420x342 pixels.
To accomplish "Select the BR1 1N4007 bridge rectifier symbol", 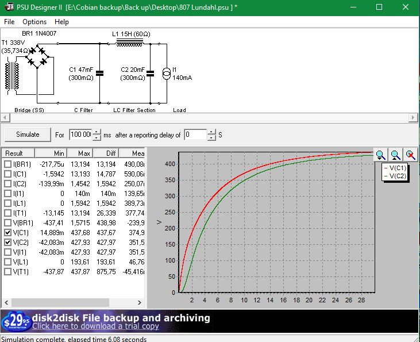I will point(37,56).
